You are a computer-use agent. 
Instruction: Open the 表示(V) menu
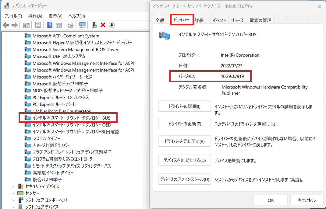tap(55, 16)
